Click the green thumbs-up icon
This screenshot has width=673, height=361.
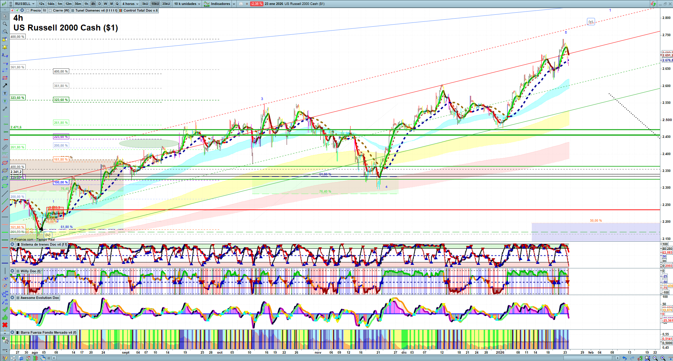tap(5, 317)
